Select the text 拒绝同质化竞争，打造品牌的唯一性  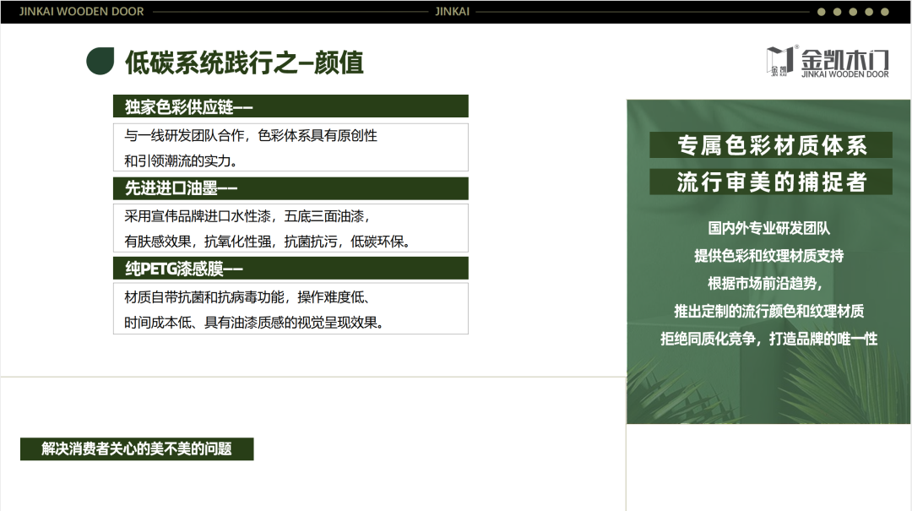[x=769, y=339]
